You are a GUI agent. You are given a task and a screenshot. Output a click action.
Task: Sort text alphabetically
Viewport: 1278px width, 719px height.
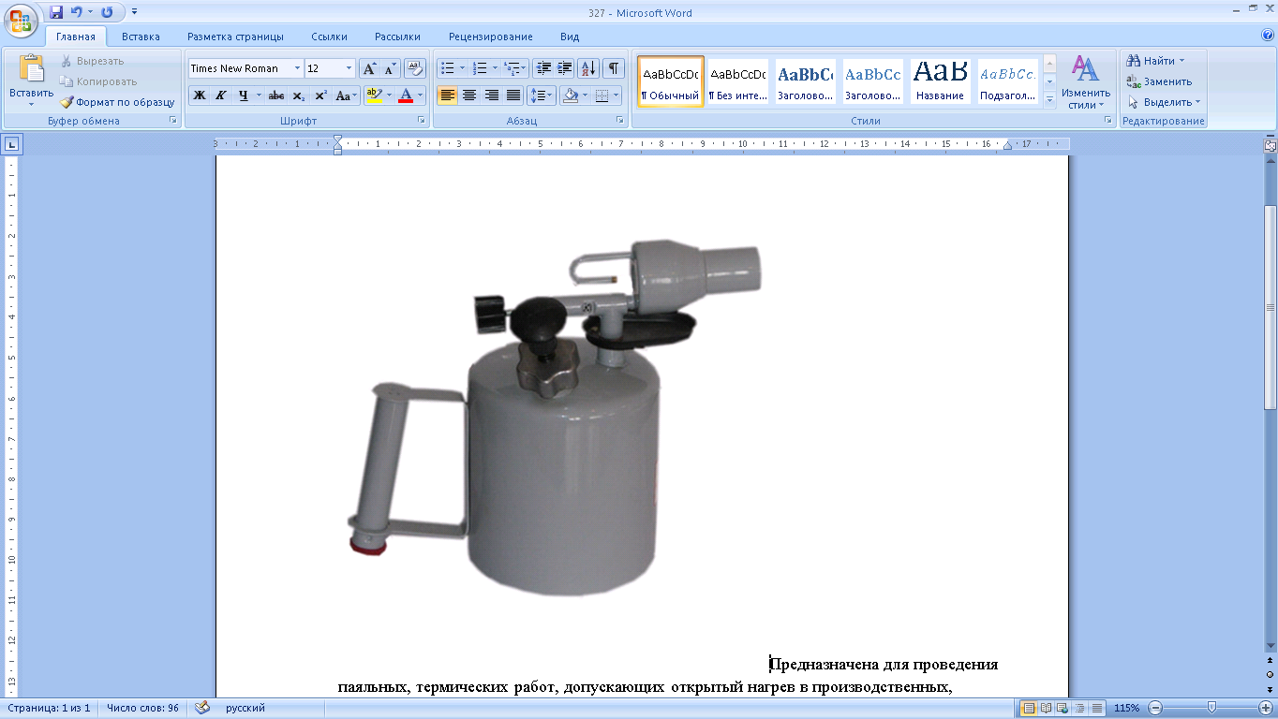(x=588, y=68)
